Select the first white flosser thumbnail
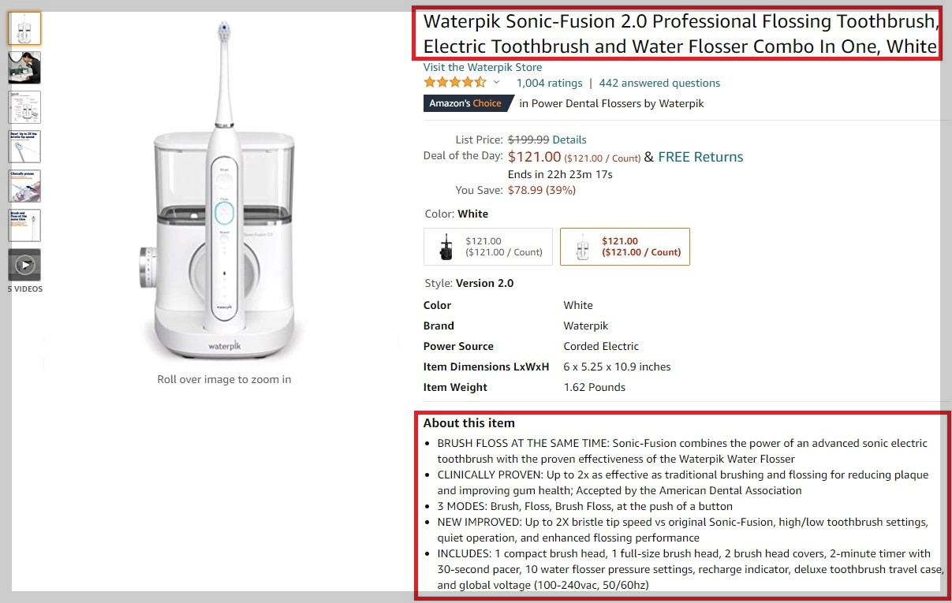This screenshot has height=603, width=952. [x=24, y=28]
